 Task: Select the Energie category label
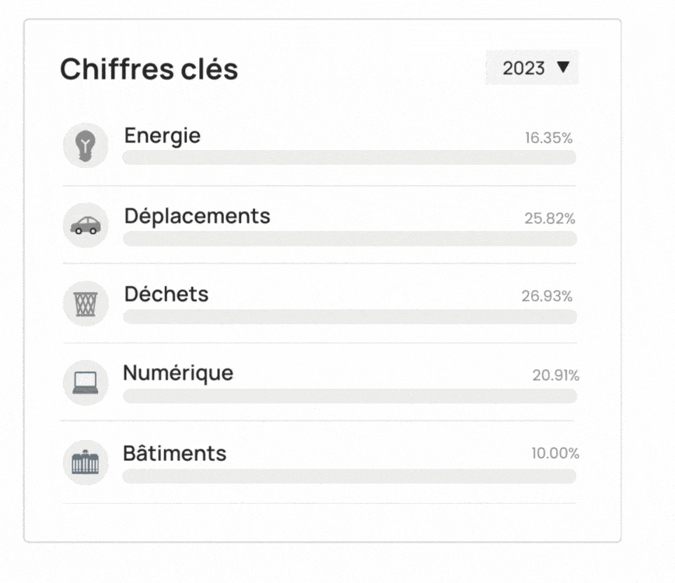163,136
